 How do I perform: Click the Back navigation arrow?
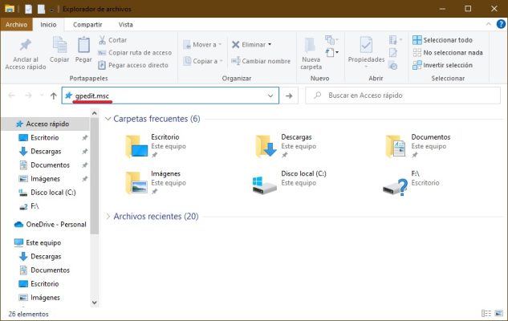[x=12, y=95]
